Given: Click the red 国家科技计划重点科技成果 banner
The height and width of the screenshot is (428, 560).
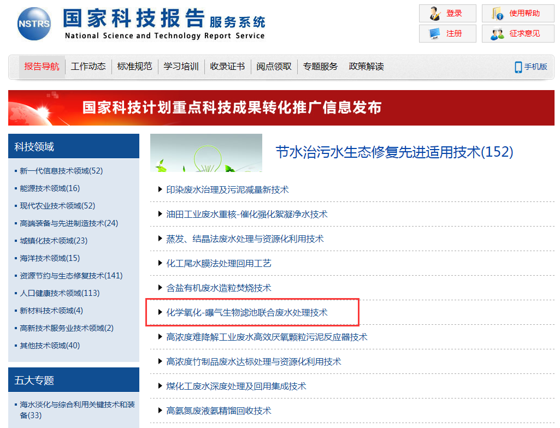Looking at the screenshot, I should pyautogui.click(x=281, y=108).
